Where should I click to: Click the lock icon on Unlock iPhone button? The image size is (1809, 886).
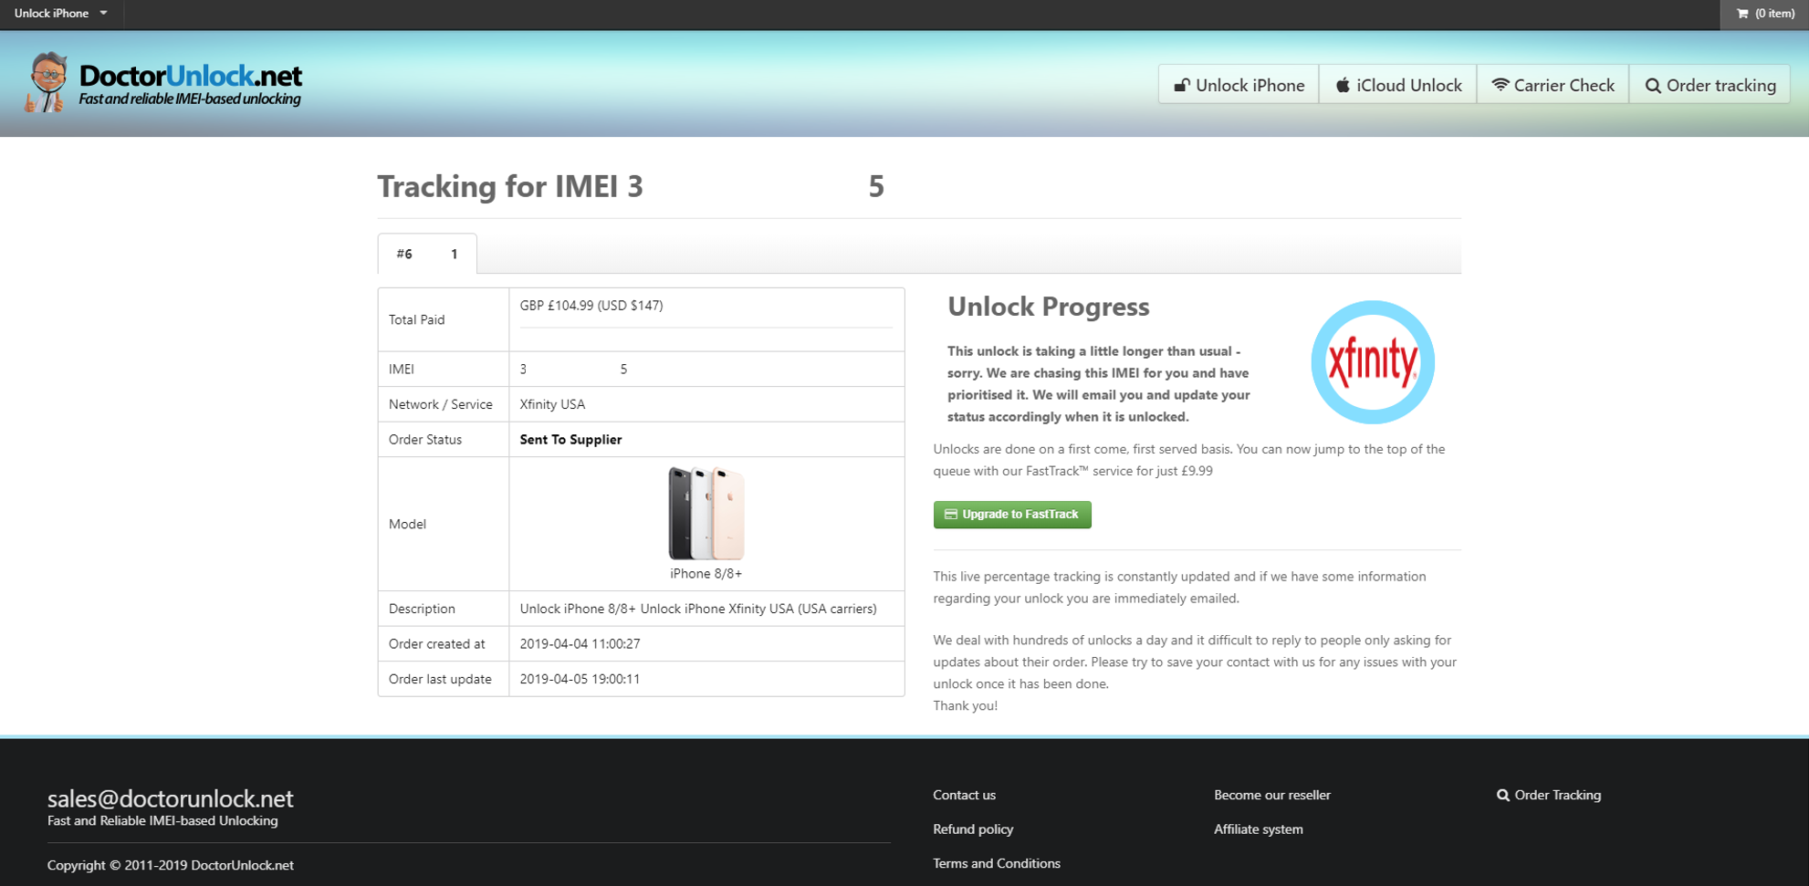(x=1182, y=85)
